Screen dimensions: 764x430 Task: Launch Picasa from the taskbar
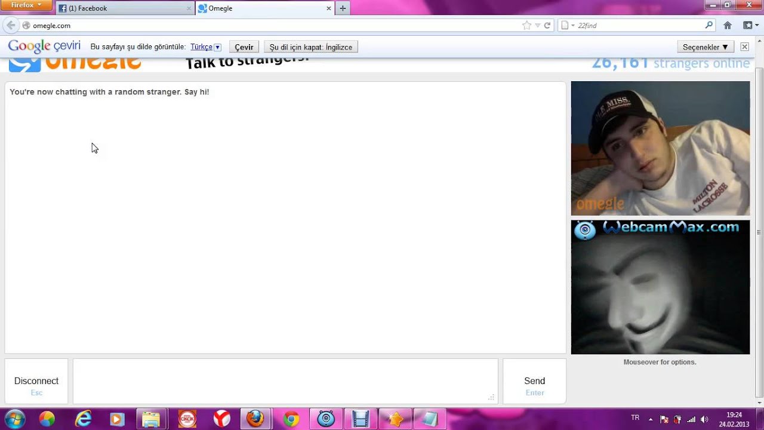point(47,419)
